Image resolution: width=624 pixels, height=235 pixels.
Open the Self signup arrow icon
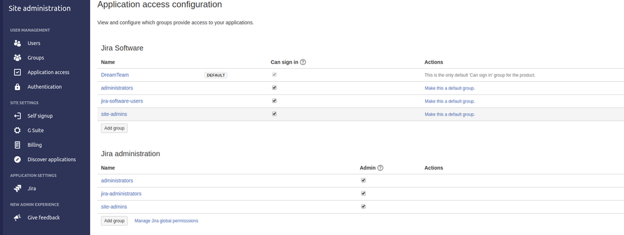coord(17,116)
